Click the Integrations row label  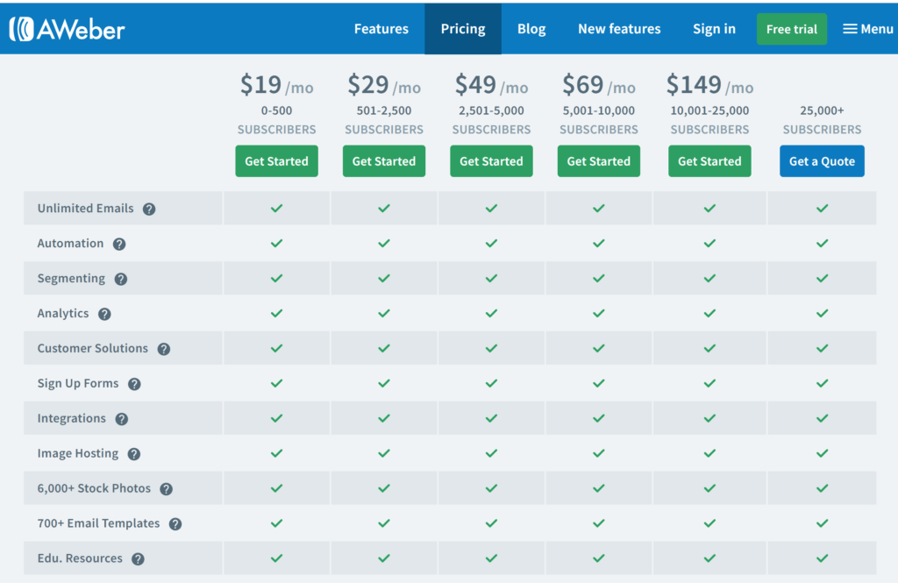coord(72,418)
